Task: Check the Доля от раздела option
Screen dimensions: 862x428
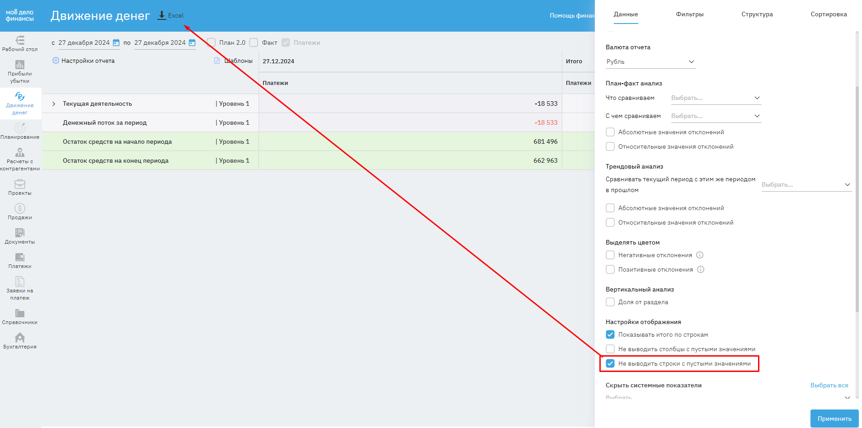Action: click(x=610, y=302)
